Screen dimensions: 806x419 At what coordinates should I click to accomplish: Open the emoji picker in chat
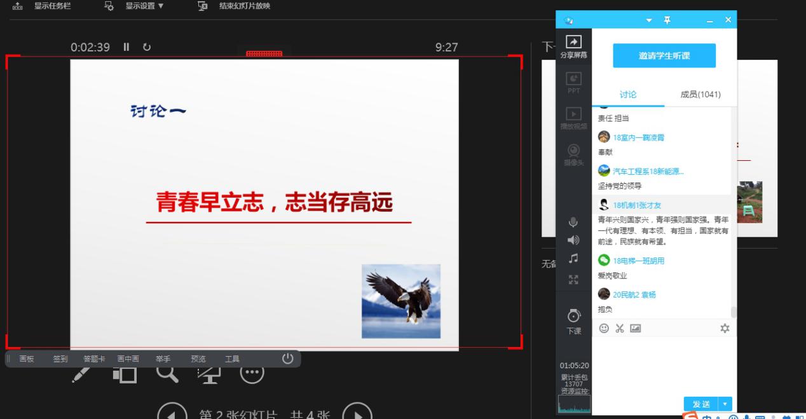click(x=604, y=328)
